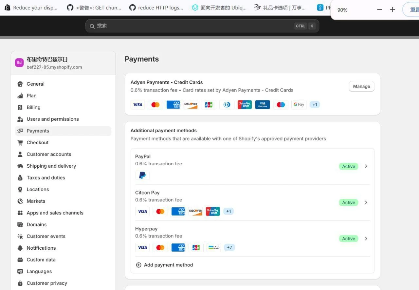This screenshot has width=419, height=290.
Task: Open Custom data via its icon
Action: [x=20, y=260]
